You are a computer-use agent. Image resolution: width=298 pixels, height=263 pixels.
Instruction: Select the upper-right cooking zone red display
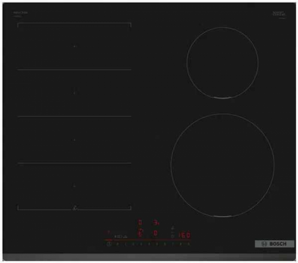click(x=156, y=223)
